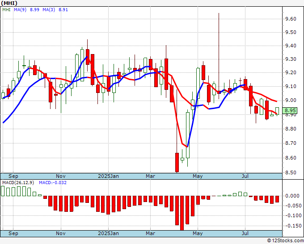
Task: Click Jul on the price chart date axis
Action: pos(245,176)
